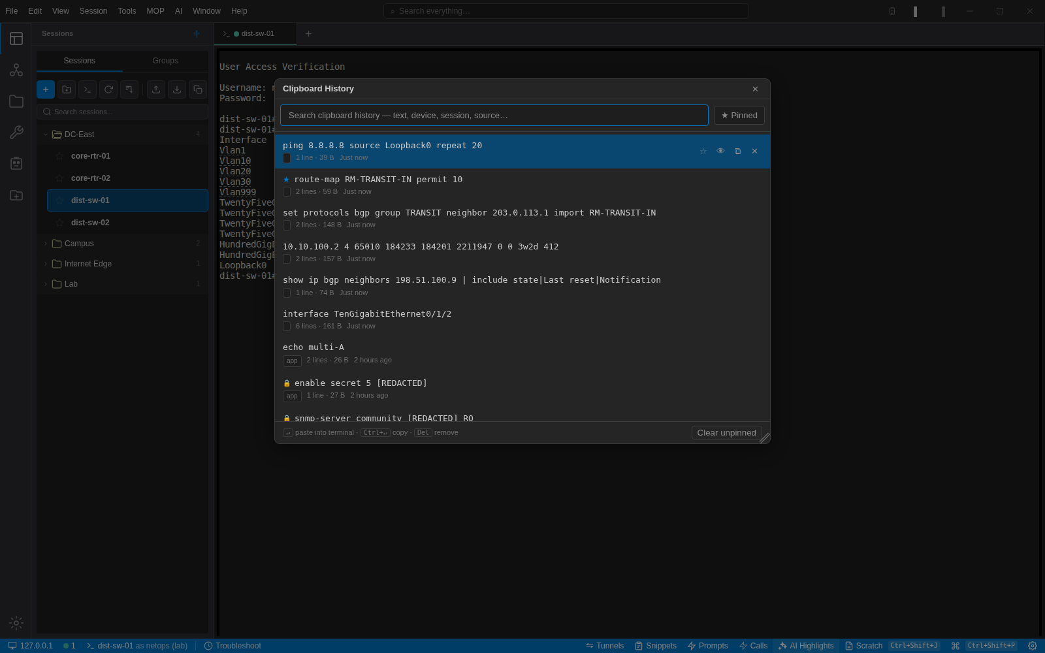
Task: Tick checkbox for set protocols bgp entry
Action: 287,225
